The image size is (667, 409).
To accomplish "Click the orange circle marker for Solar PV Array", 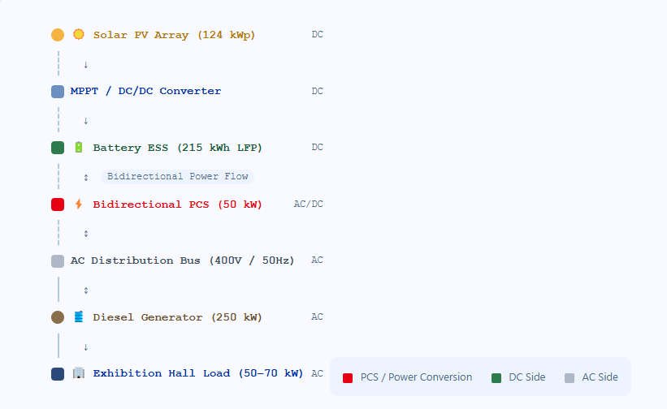I will coord(58,35).
